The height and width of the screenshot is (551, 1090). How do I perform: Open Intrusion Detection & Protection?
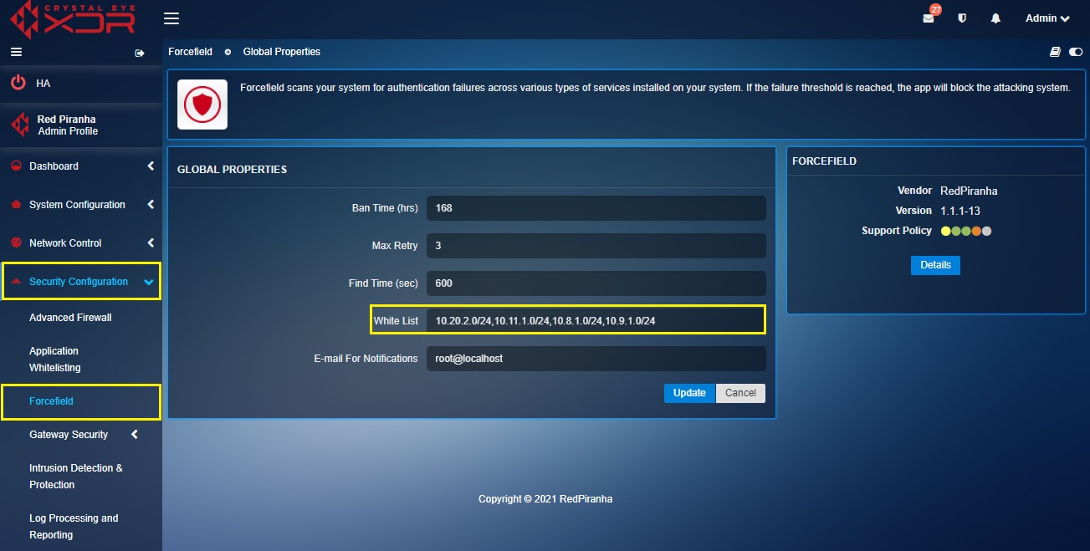76,477
